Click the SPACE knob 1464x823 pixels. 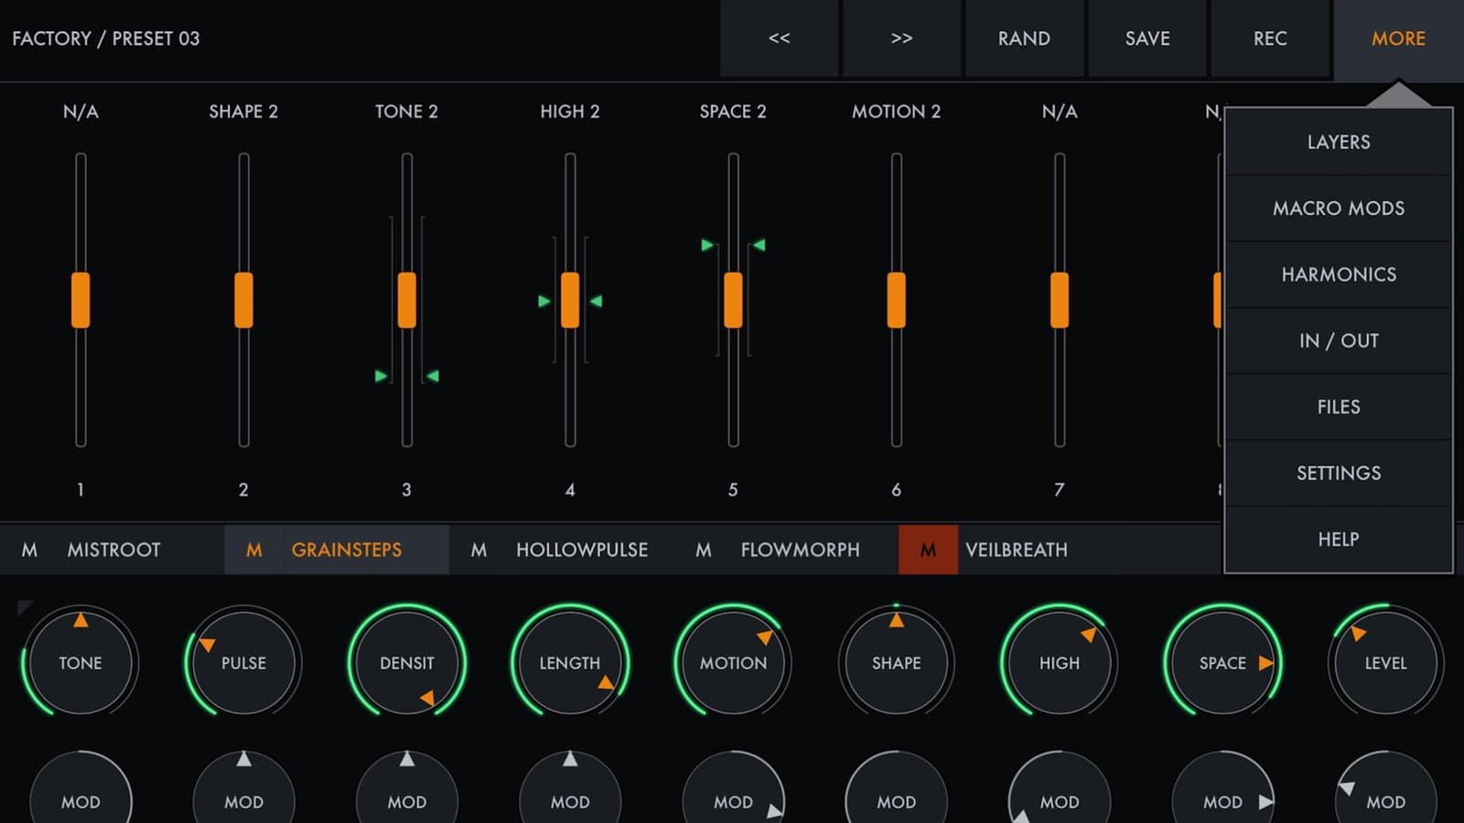pyautogui.click(x=1222, y=662)
